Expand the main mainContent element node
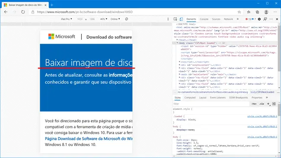Screen dimensions: 281x158 pos(179,74)
